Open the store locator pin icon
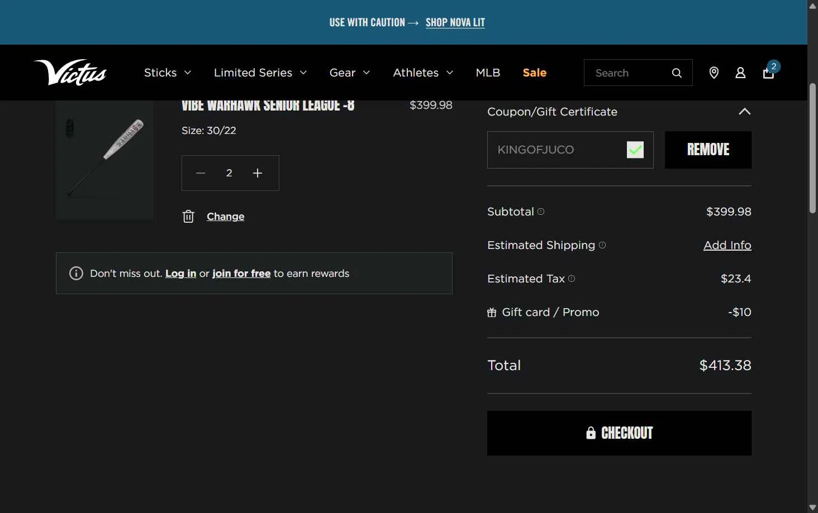Image resolution: width=818 pixels, height=513 pixels. tap(714, 73)
